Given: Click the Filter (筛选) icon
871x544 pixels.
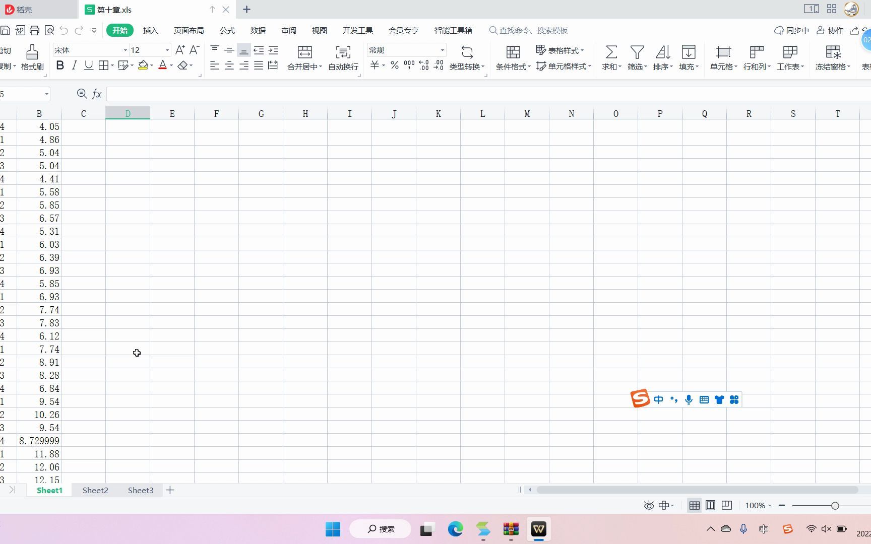Looking at the screenshot, I should (x=637, y=52).
